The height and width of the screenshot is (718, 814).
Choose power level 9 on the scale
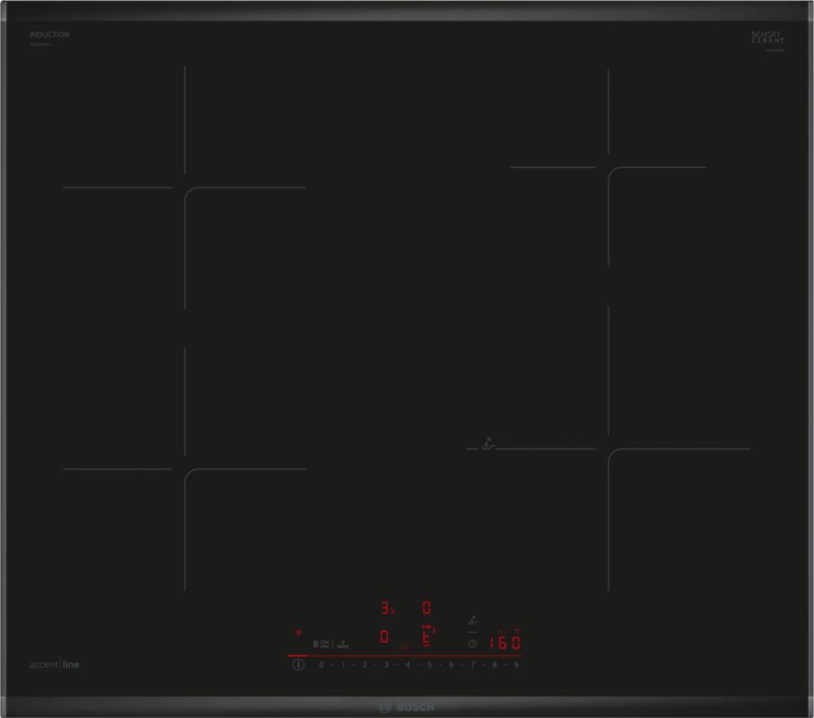tap(516, 665)
